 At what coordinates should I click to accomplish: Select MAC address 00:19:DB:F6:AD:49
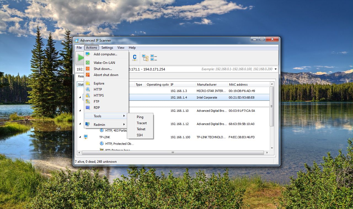point(242,91)
